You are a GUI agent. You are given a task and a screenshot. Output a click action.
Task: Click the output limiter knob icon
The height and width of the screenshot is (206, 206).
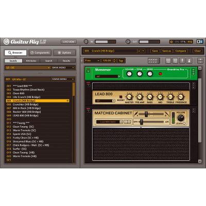(x=128, y=42)
